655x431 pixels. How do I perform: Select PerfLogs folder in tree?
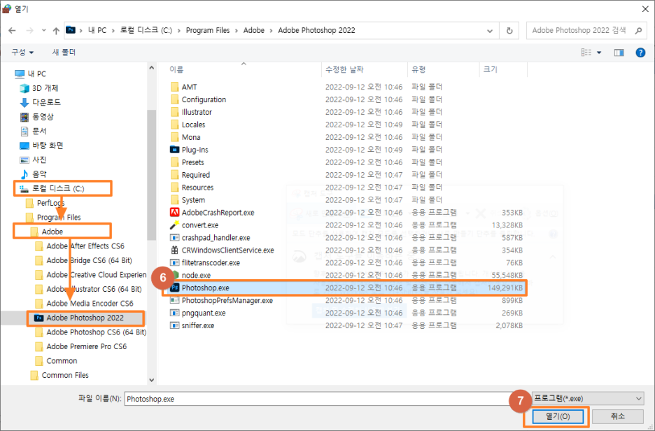(x=45, y=203)
